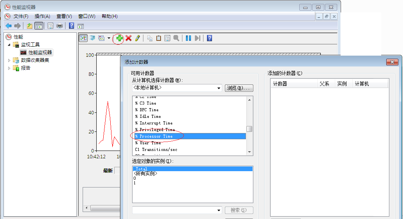Click the counter list scrollbar thumb

coord(249,129)
